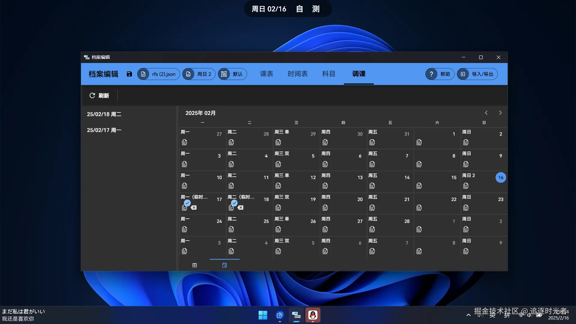The height and width of the screenshot is (324, 576).
Task: Click schedule icon on February 16 cell
Action: pyautogui.click(x=466, y=186)
